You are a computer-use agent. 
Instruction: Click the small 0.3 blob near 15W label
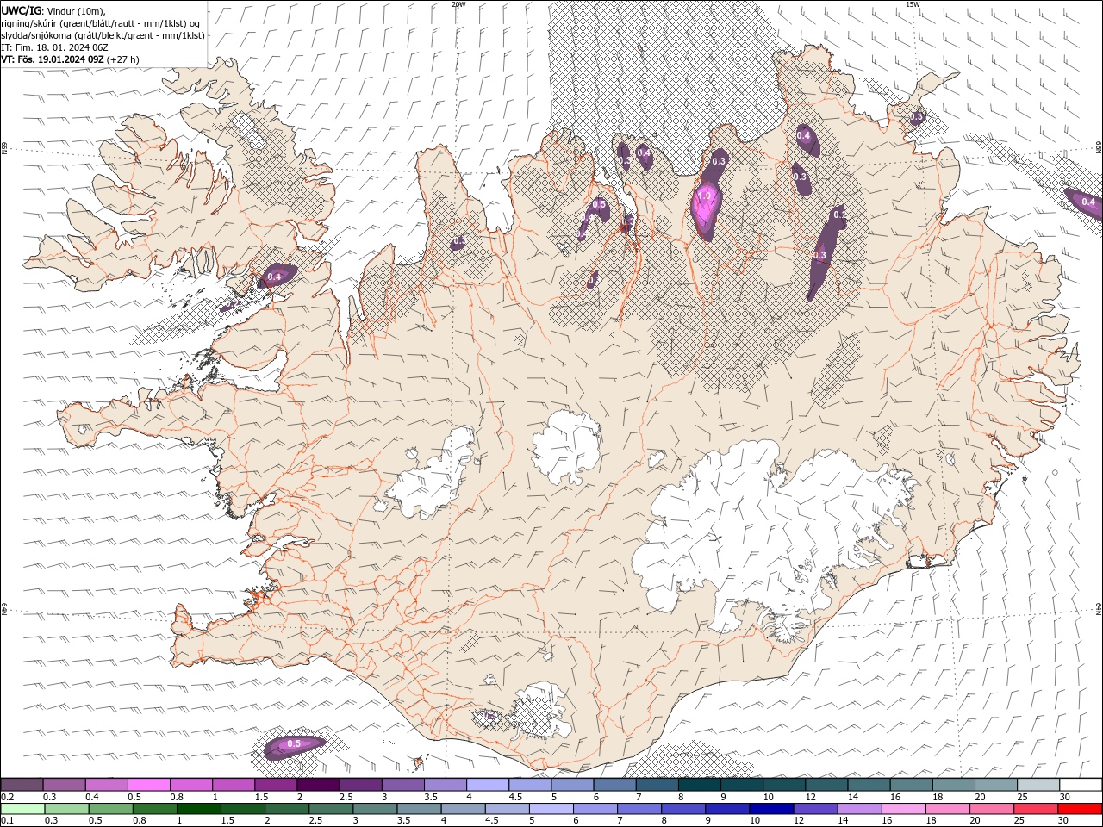point(916,116)
